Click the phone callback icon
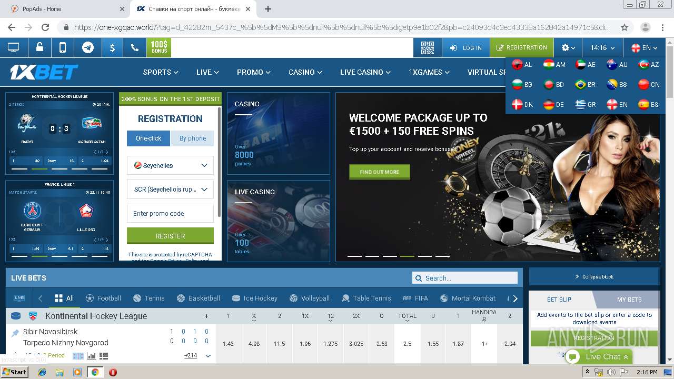The image size is (674, 379). point(135,47)
